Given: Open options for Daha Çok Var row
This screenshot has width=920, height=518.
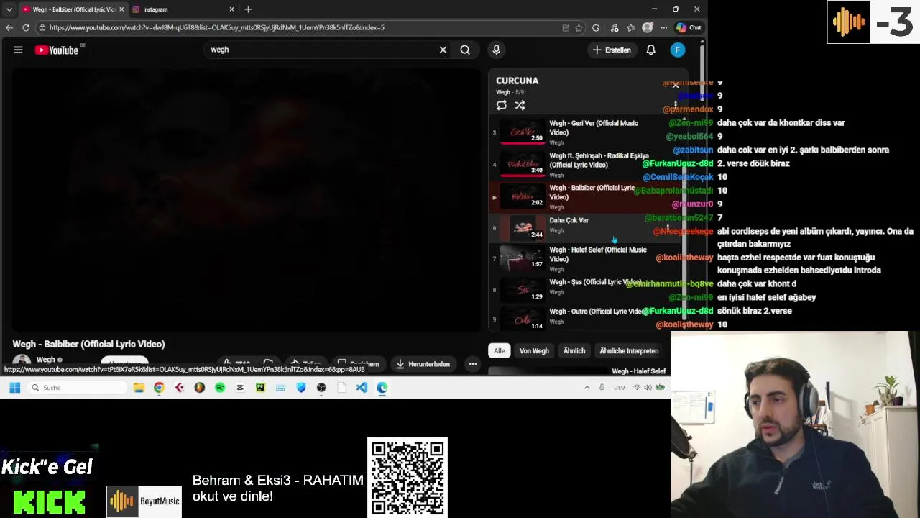Looking at the screenshot, I should pos(668,228).
